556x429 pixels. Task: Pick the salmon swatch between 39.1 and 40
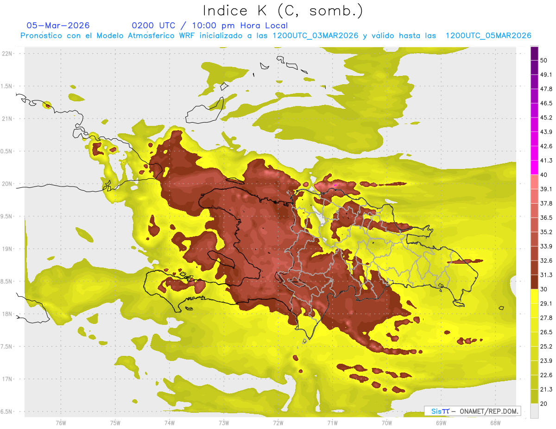coord(534,182)
